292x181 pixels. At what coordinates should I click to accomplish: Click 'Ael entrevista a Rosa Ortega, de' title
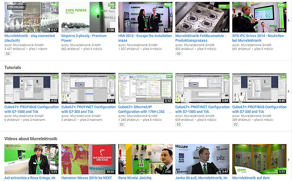pyautogui.click(x=30, y=178)
